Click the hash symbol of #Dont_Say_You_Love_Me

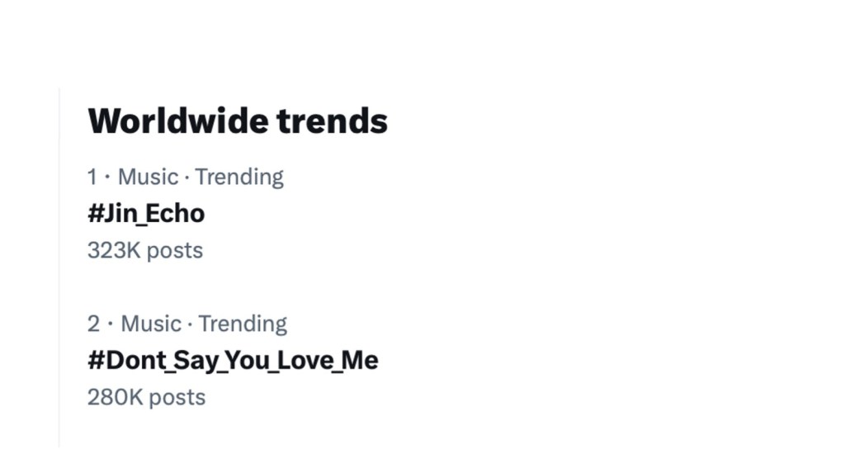click(95, 361)
